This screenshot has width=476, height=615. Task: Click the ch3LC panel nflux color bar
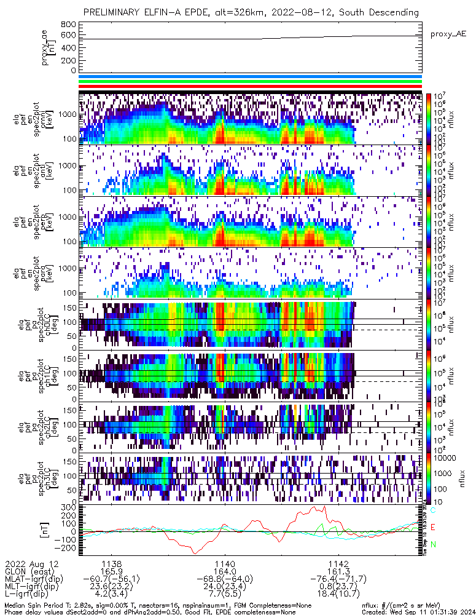429,478
